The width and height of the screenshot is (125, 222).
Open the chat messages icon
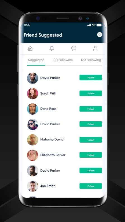click(x=74, y=48)
